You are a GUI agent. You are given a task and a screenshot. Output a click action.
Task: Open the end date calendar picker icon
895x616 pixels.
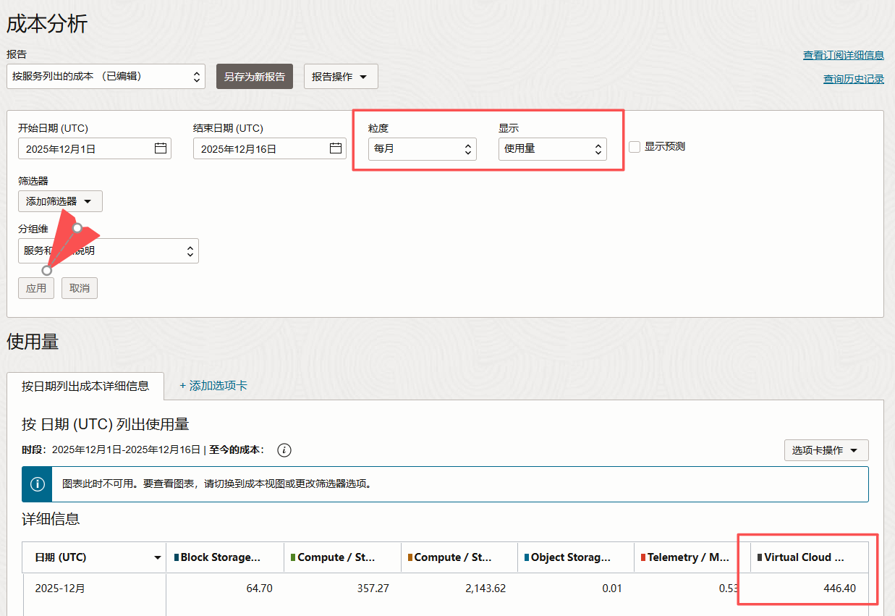(x=336, y=148)
